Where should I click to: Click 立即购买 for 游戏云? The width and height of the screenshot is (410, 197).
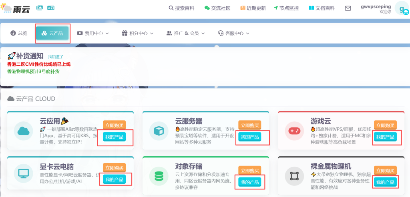385,125
